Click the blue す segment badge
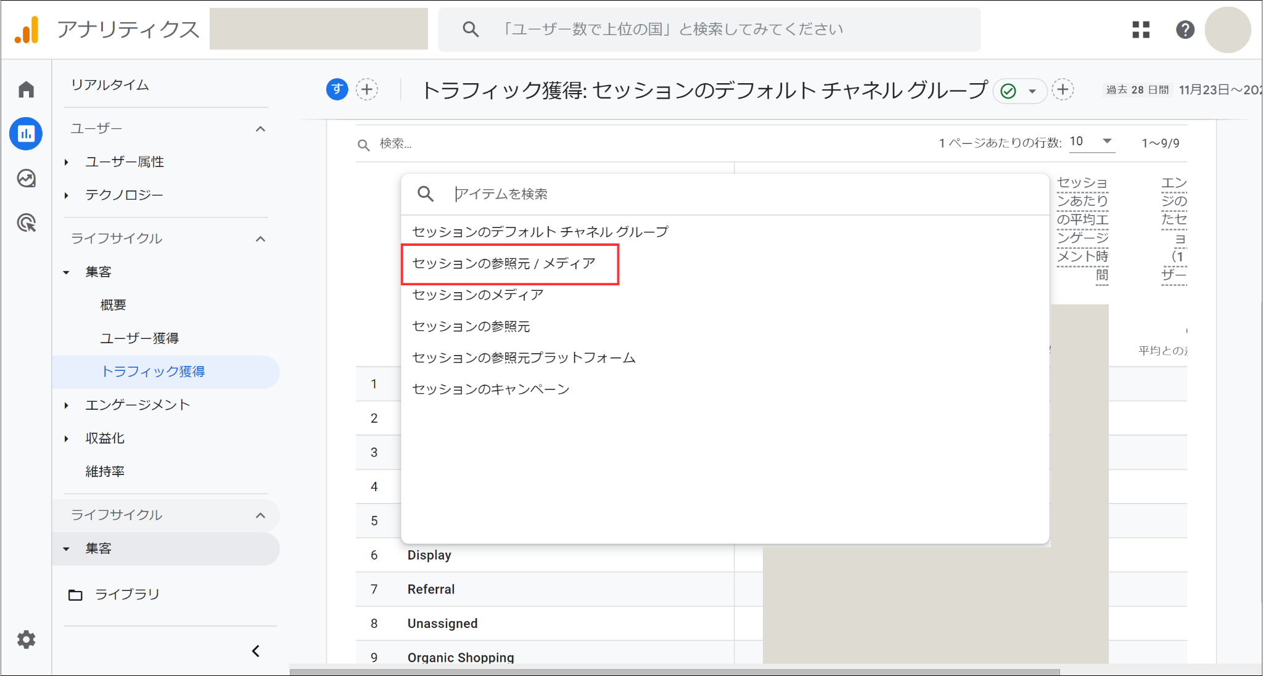Screen dimensions: 1263x676 [337, 89]
